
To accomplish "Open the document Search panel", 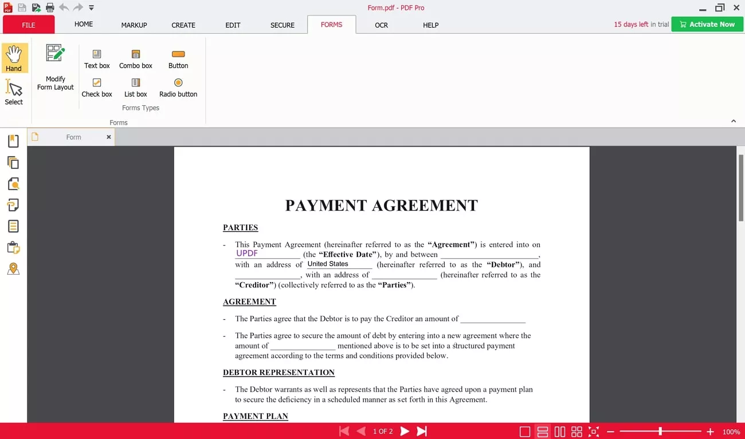I will [14, 184].
